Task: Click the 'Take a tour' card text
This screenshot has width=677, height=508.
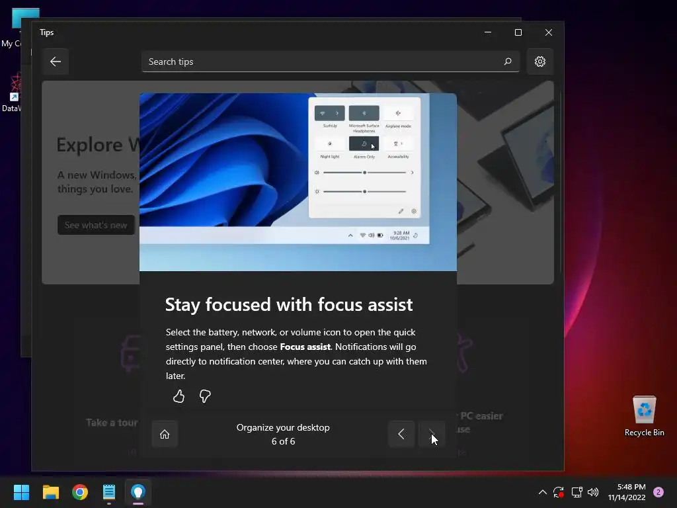Action: pyautogui.click(x=112, y=423)
